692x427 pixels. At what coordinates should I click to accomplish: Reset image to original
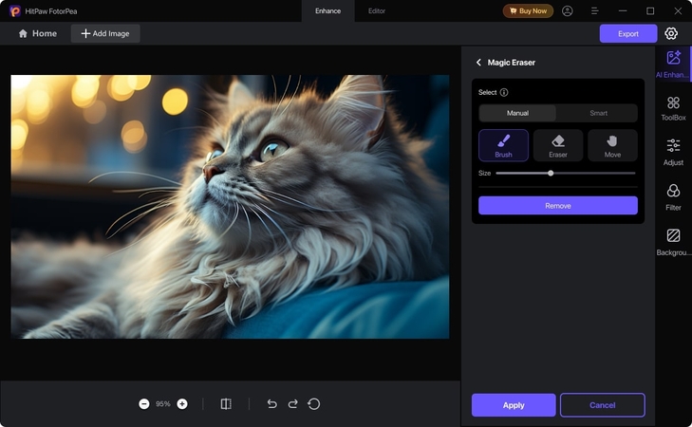314,403
